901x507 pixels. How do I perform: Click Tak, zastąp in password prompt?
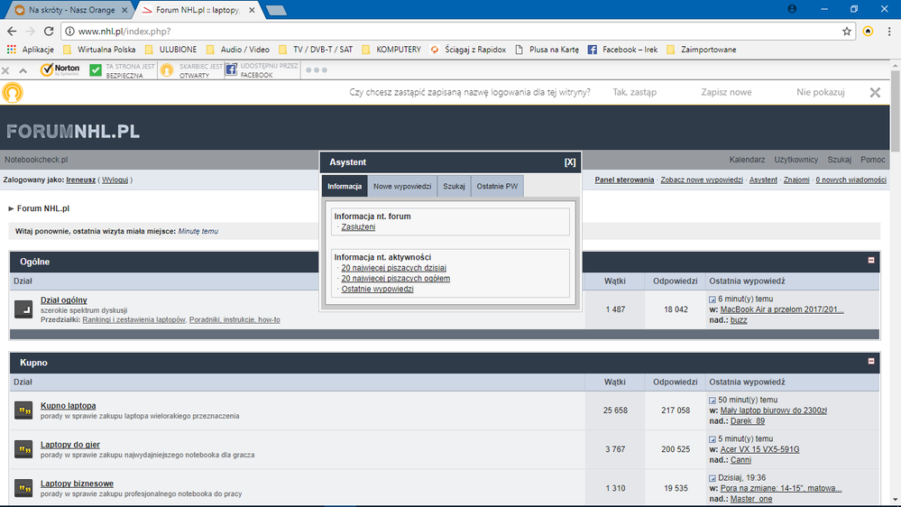pos(634,92)
